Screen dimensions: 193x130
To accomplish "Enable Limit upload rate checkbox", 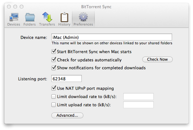I will coord(54,105).
